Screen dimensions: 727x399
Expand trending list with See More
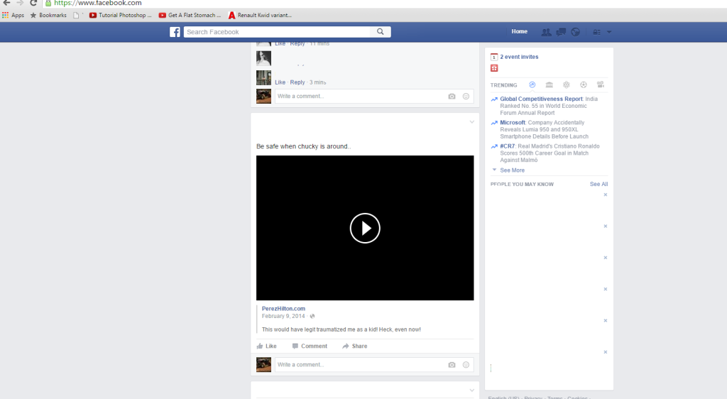point(512,170)
